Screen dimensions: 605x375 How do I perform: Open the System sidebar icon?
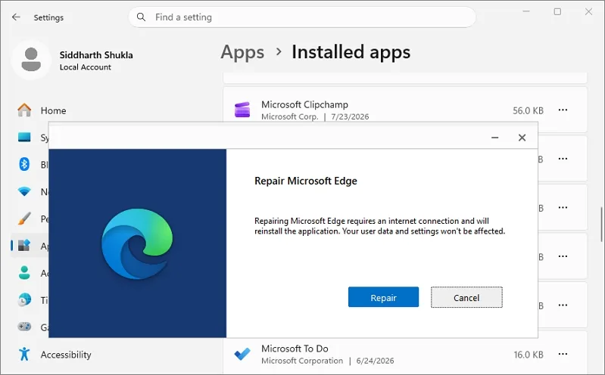coord(24,137)
